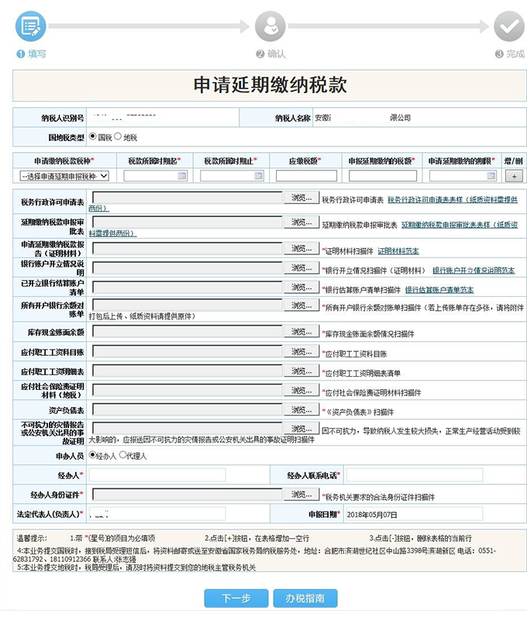
Task: Click the 经办人联系电话 input field
Action: tap(414, 474)
